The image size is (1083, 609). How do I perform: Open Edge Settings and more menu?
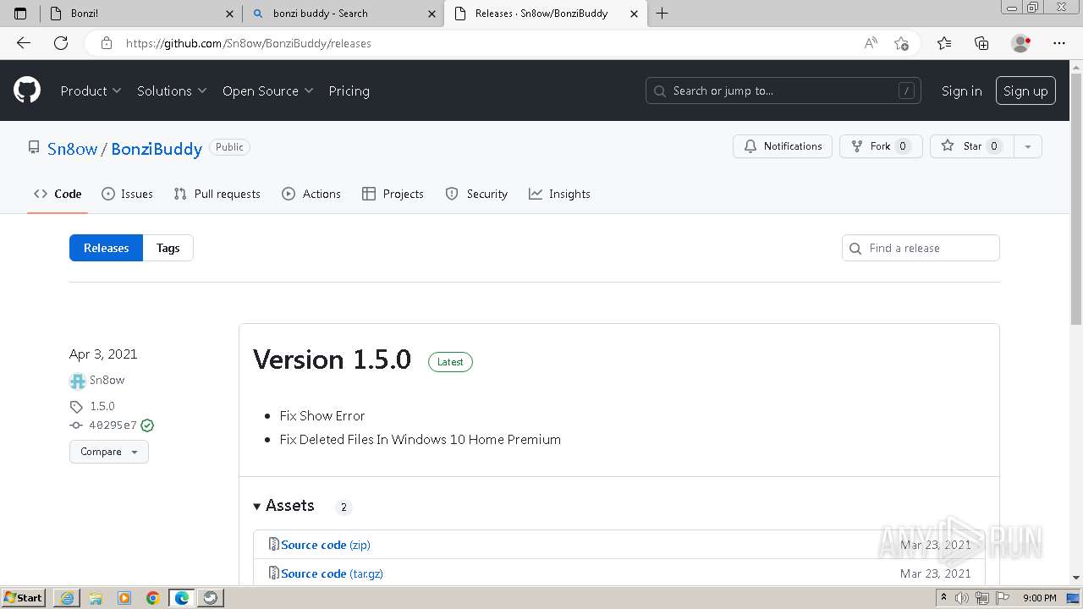[1059, 43]
